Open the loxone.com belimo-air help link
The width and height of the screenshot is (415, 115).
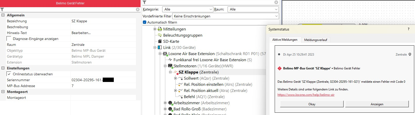click(x=306, y=95)
